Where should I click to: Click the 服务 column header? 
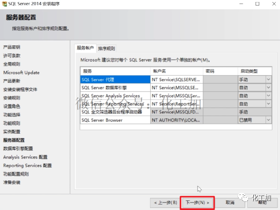tap(115, 71)
